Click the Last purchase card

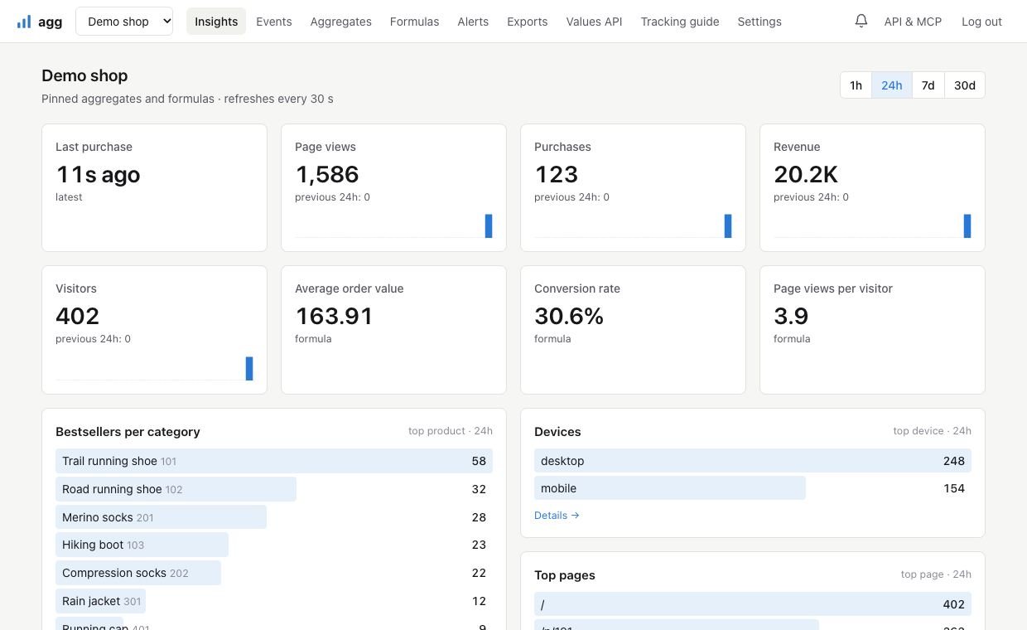point(154,188)
